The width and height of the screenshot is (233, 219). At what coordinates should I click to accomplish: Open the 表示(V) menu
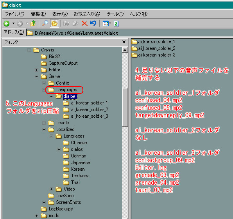tap(60, 14)
